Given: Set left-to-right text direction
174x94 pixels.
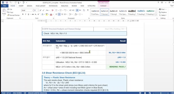Looking at the screenshot, I should [x=77, y=10].
